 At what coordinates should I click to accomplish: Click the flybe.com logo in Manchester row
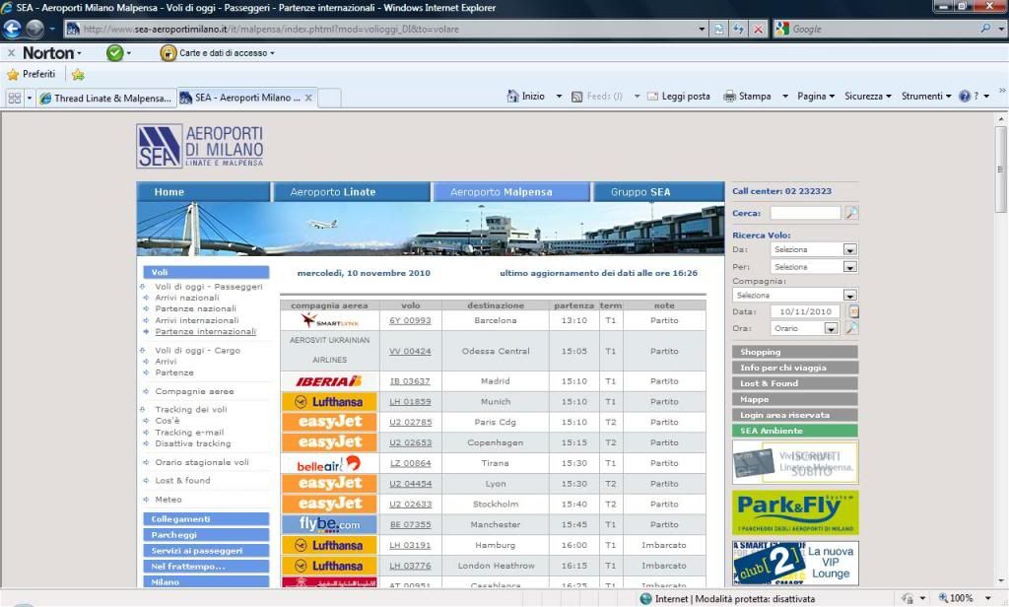(x=329, y=524)
